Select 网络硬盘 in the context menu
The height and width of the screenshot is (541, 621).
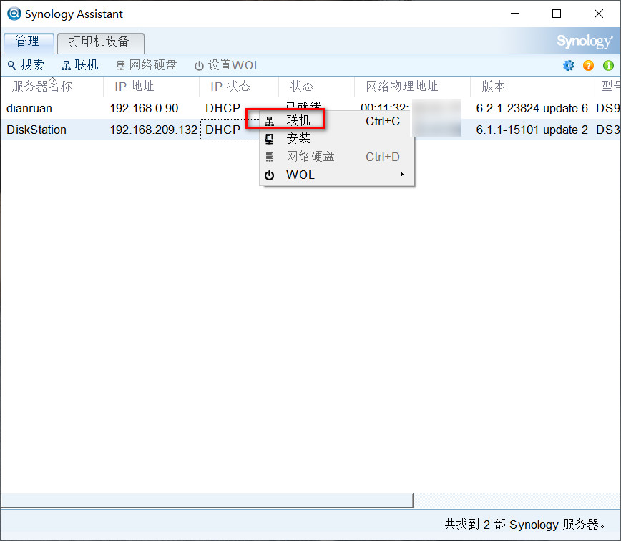tap(337, 157)
